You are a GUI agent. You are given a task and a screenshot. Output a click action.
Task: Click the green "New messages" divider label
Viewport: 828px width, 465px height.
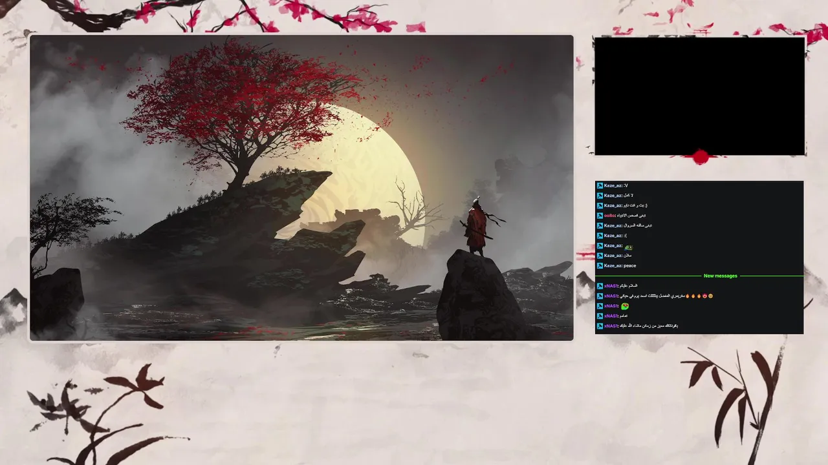pos(721,276)
